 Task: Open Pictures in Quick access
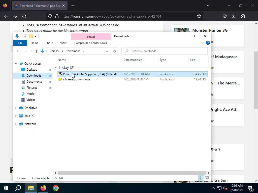tap(31, 88)
